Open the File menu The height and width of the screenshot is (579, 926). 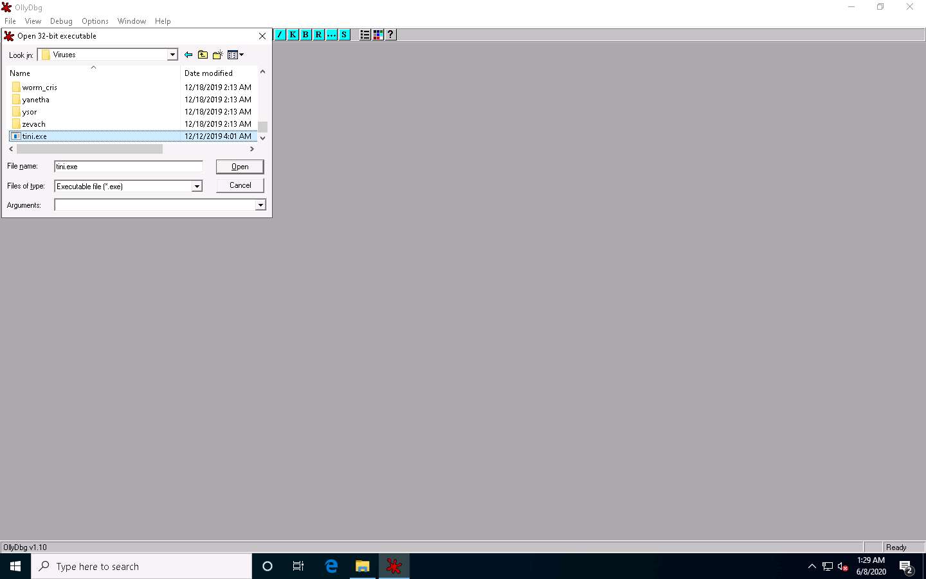[x=10, y=21]
